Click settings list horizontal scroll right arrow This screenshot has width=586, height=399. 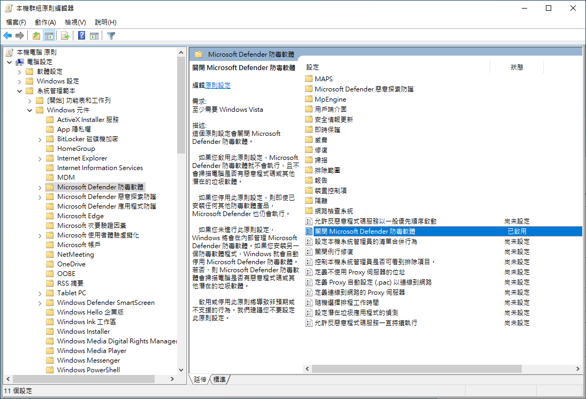(x=578, y=369)
